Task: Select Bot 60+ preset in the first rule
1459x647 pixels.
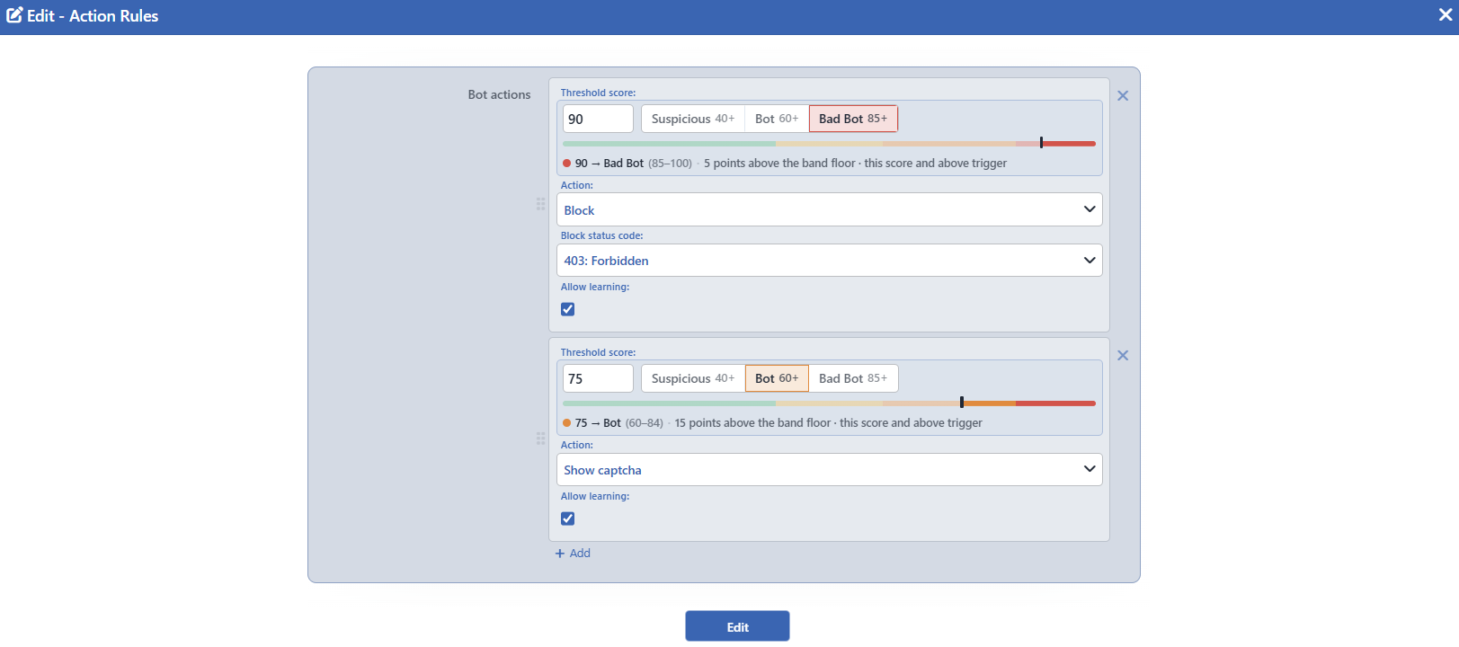Action: click(777, 119)
